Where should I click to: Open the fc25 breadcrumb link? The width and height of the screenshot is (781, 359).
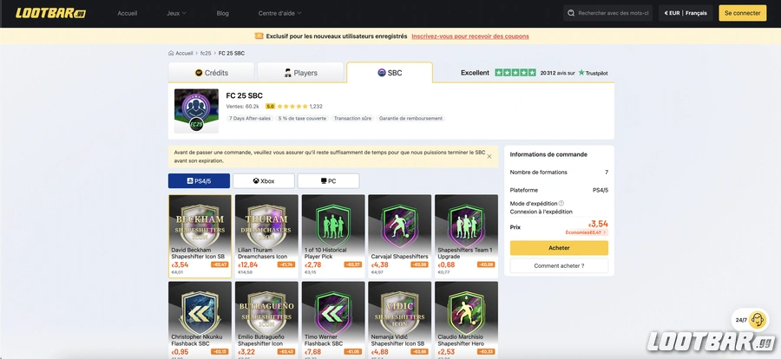[206, 53]
